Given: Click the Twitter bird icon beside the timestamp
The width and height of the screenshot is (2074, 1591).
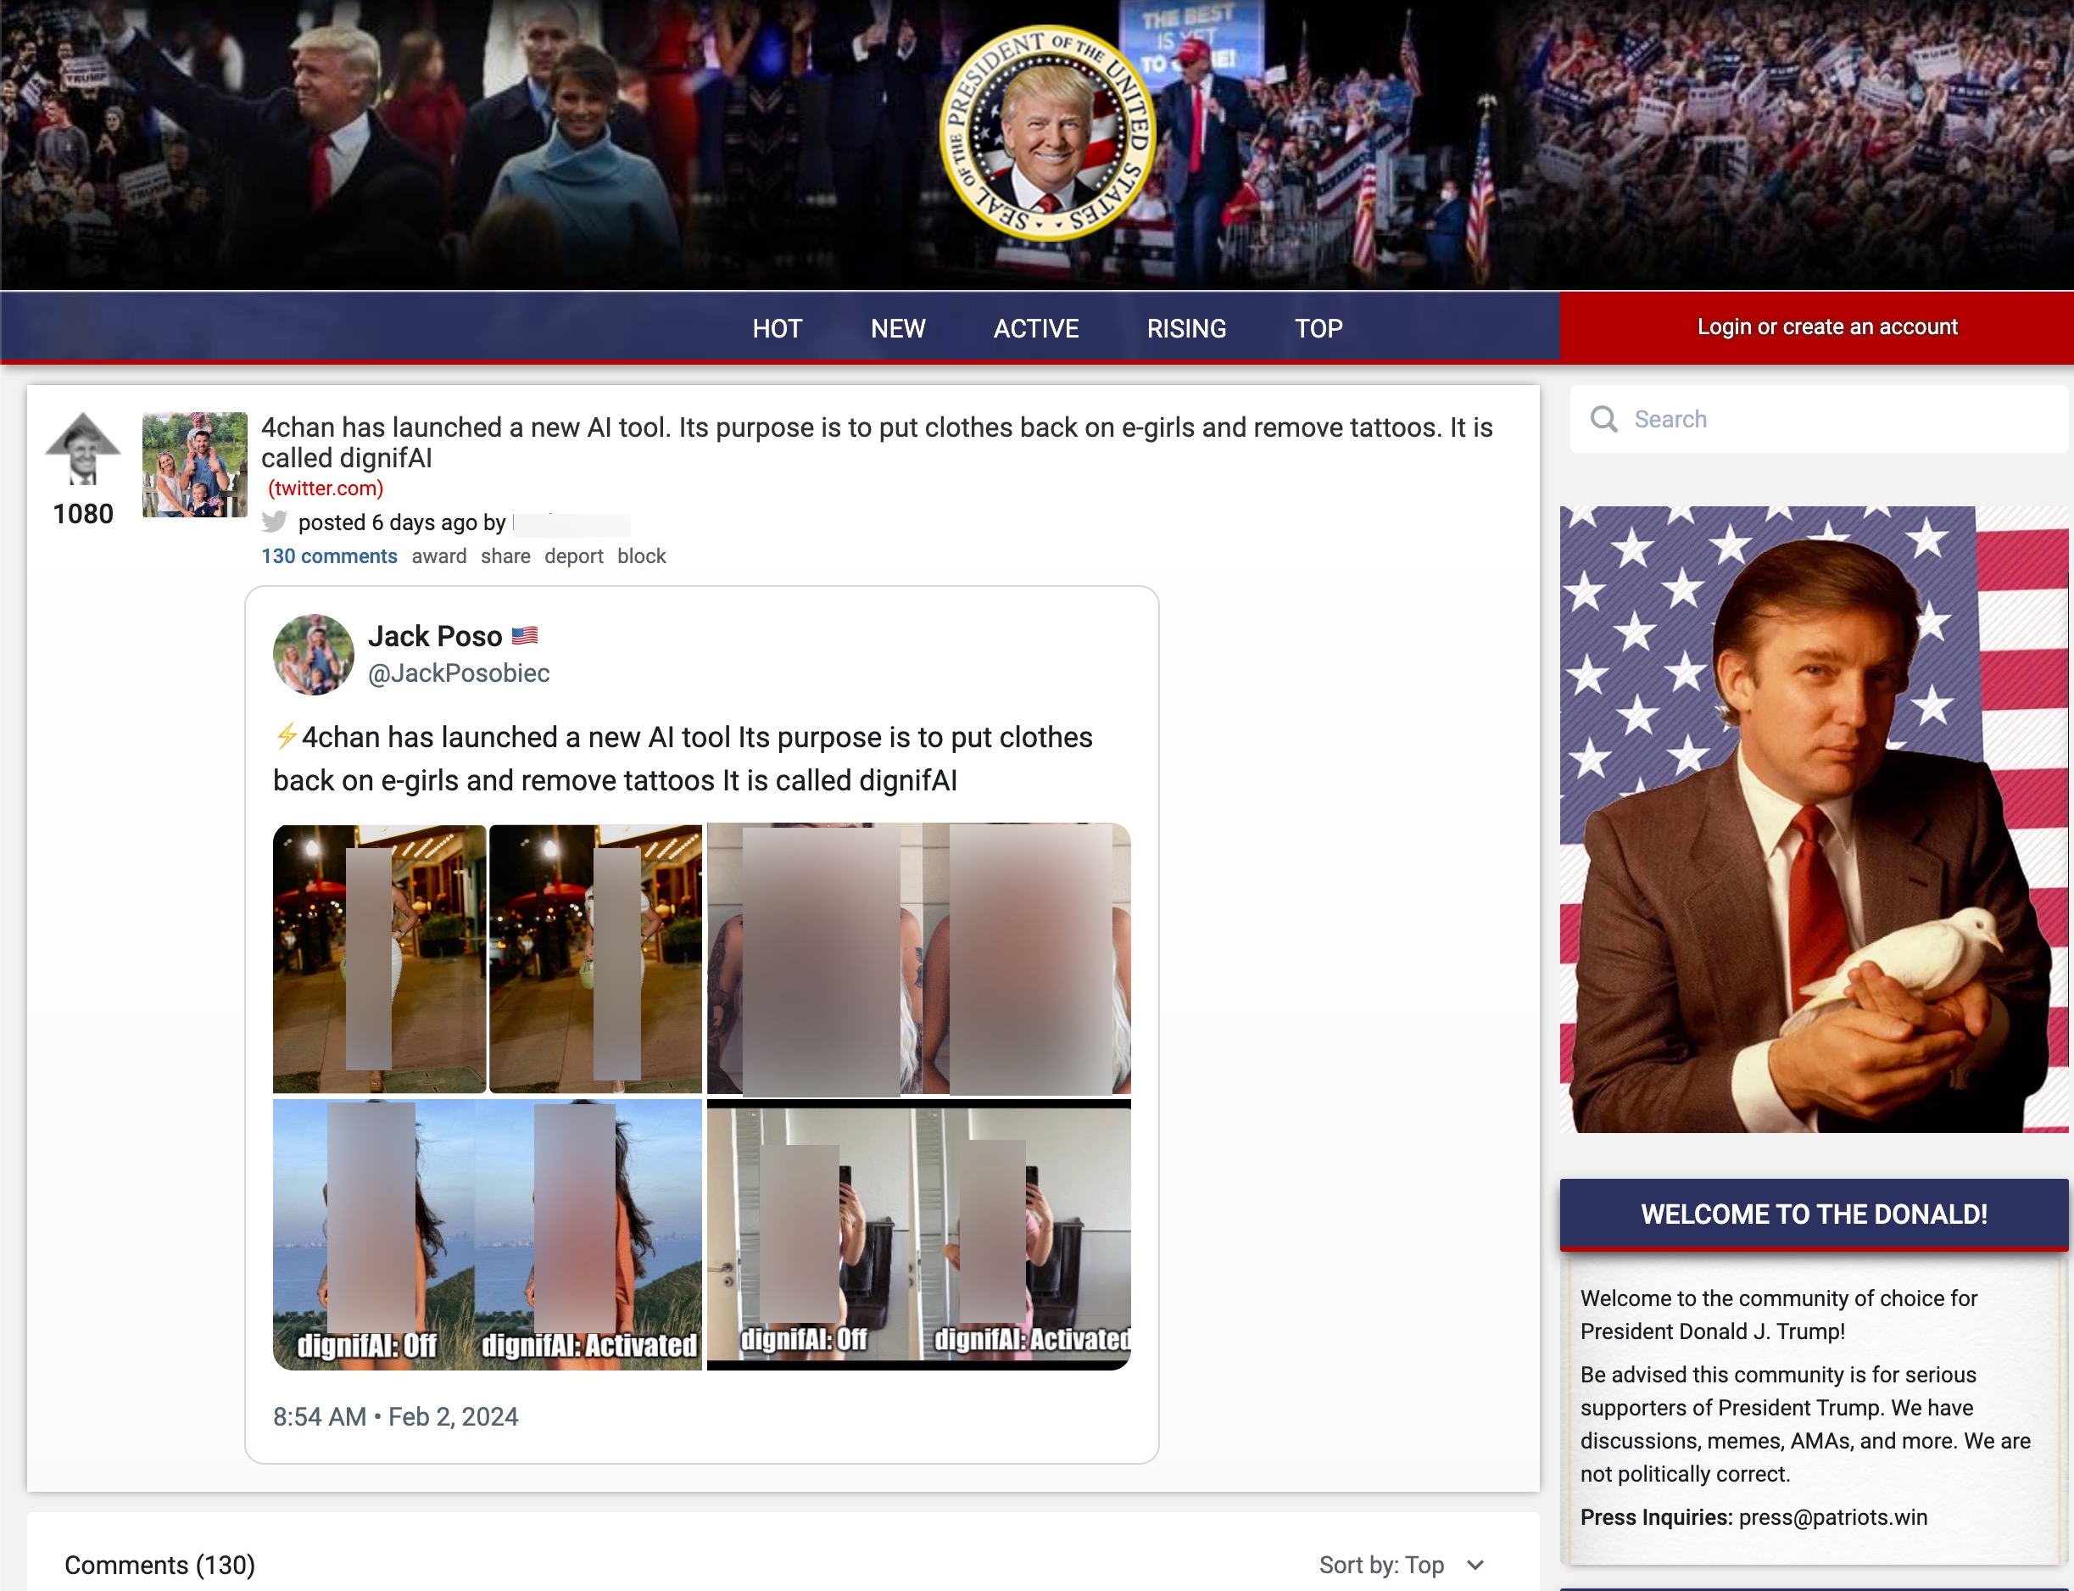Looking at the screenshot, I should point(275,522).
